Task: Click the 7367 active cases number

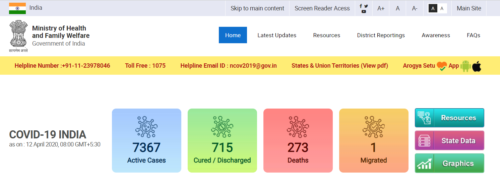Action: 146,148
